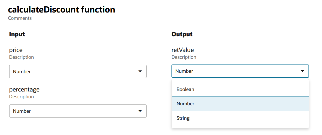Click Description text below retValue
Viewport: 322px width, 135px height.
[x=184, y=57]
